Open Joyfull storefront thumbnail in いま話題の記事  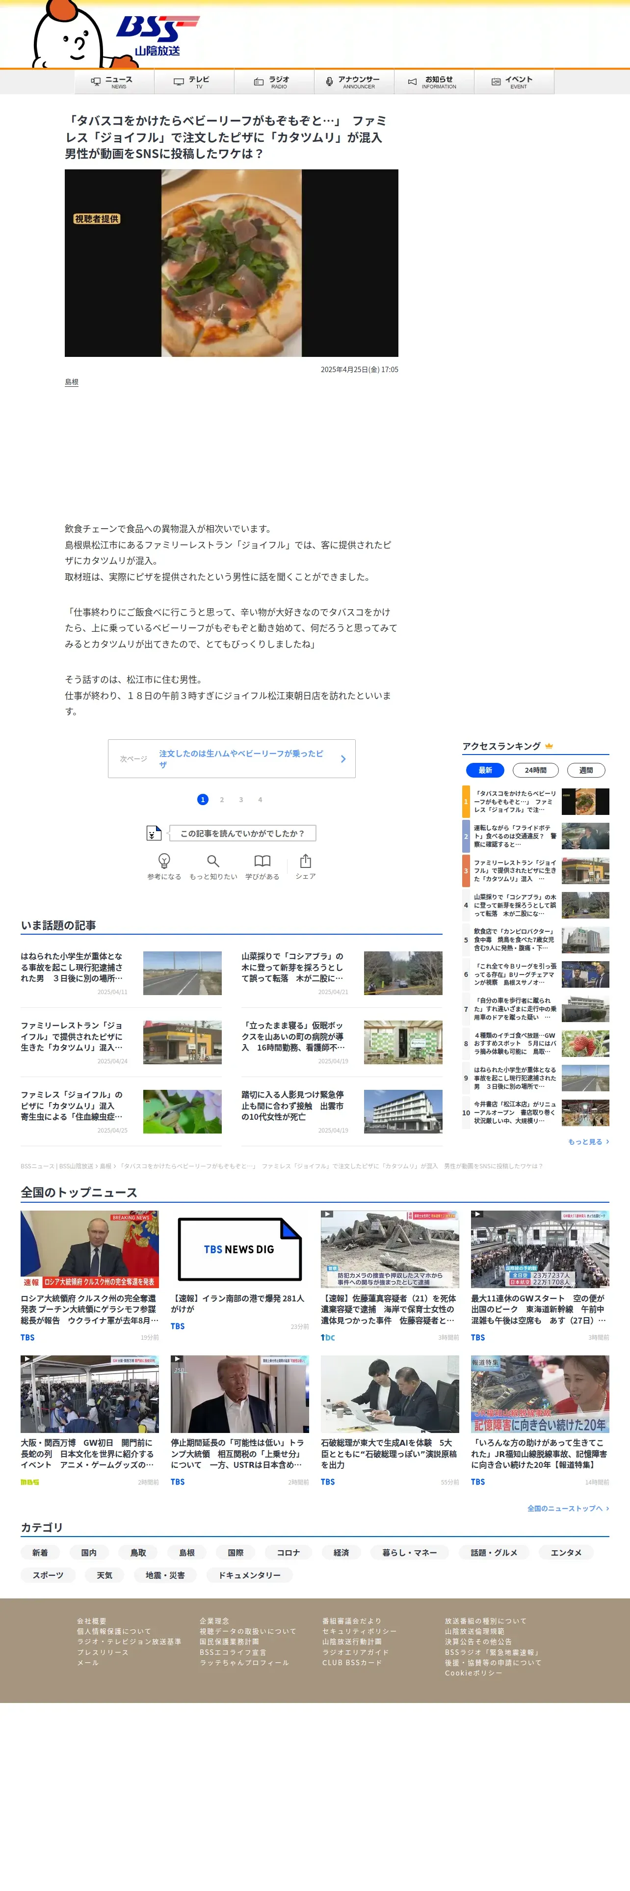(182, 1042)
